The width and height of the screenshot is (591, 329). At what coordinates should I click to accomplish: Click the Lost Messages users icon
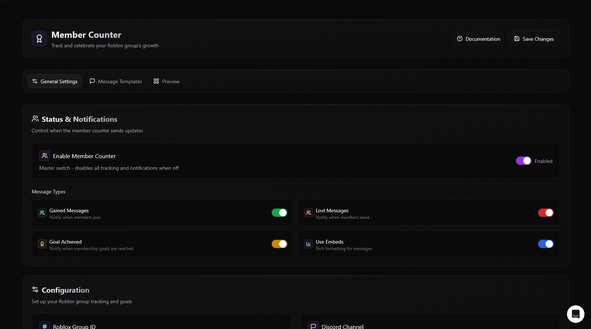309,213
